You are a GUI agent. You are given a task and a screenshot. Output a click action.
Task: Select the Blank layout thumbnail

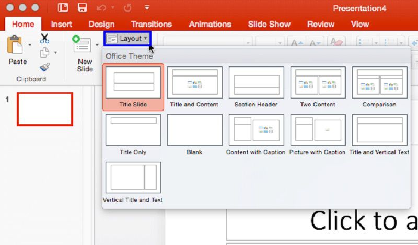pos(194,134)
